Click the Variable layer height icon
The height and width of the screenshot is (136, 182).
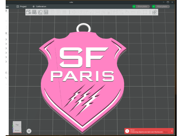click(64, 12)
